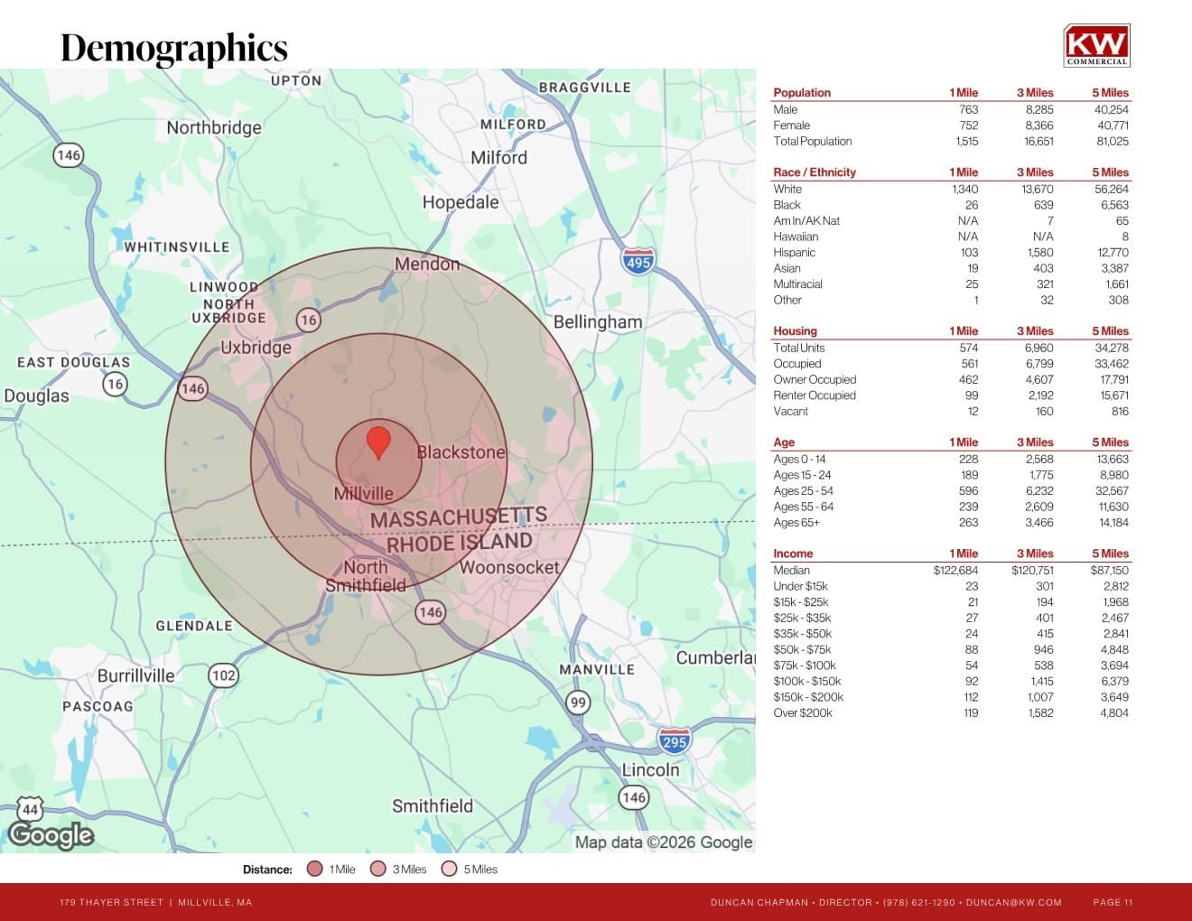The image size is (1192, 921).
Task: Select the Interstate 295 shield near Lincoln
Action: pos(674,741)
